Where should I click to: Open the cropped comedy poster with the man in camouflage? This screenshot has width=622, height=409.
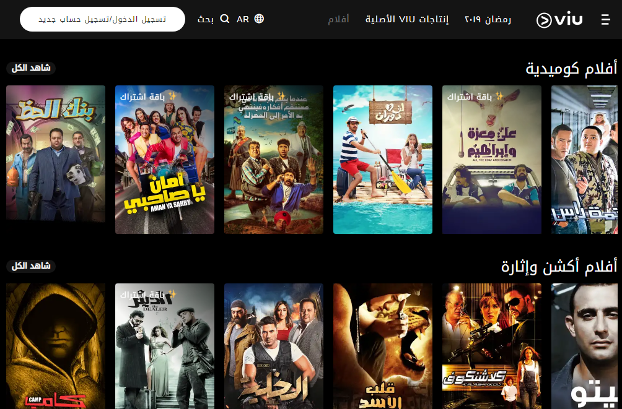(x=584, y=159)
